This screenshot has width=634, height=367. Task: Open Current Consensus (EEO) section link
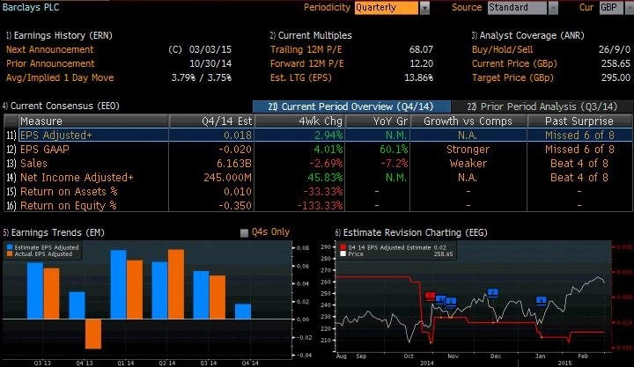click(x=61, y=106)
